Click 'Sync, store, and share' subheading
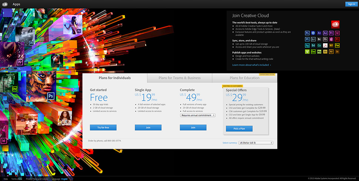 pyautogui.click(x=244, y=40)
